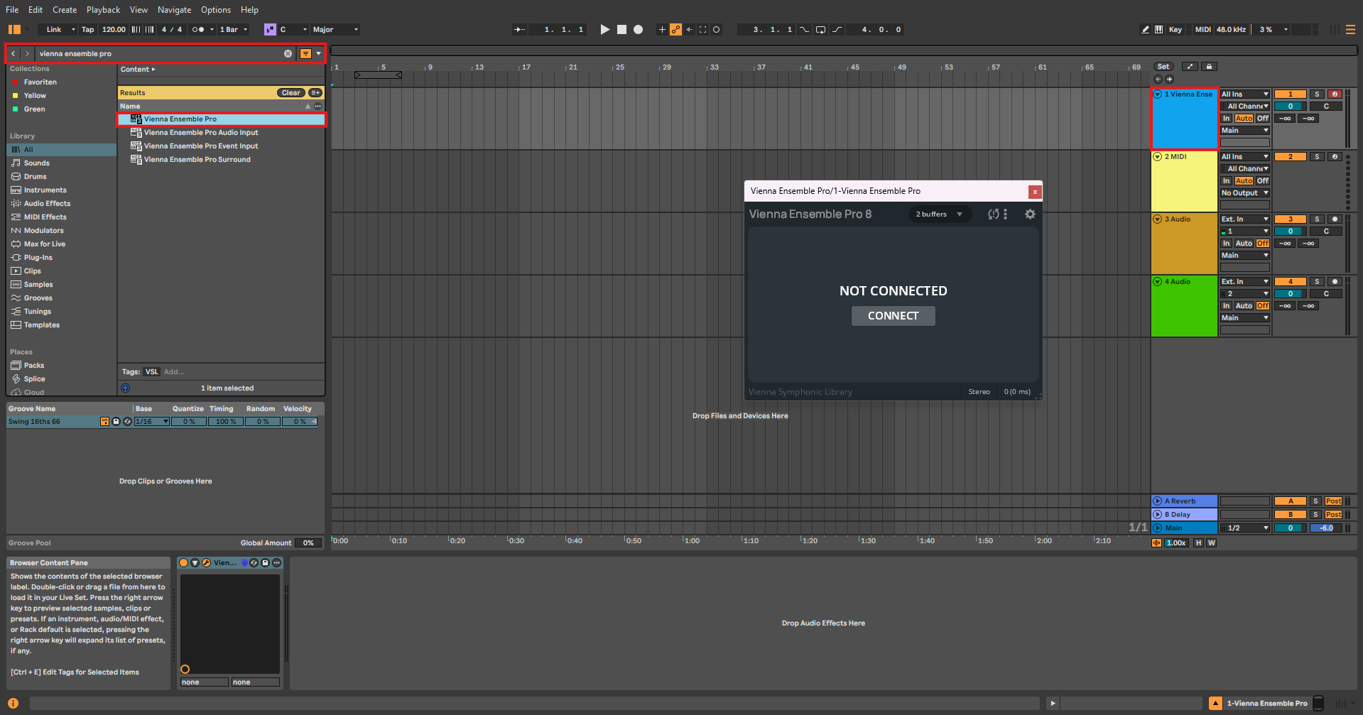Click track 1 volume slider value 0
1363x715 pixels.
[x=1291, y=107]
